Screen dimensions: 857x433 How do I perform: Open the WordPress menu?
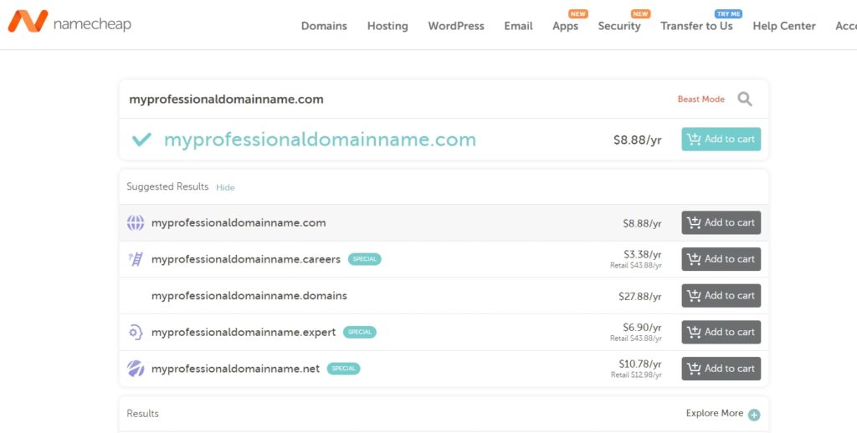[456, 26]
